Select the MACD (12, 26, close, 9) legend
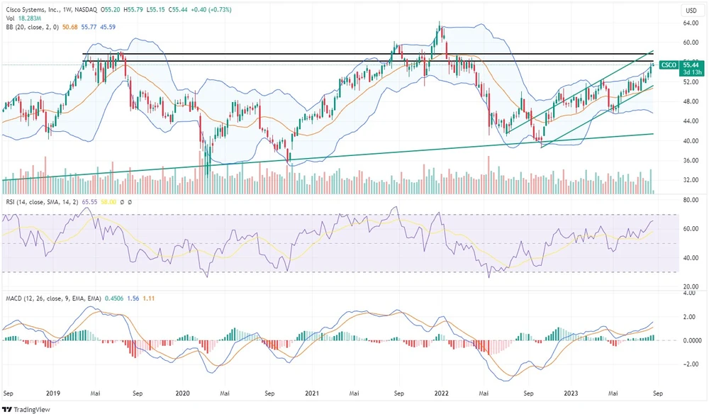 click(51, 298)
